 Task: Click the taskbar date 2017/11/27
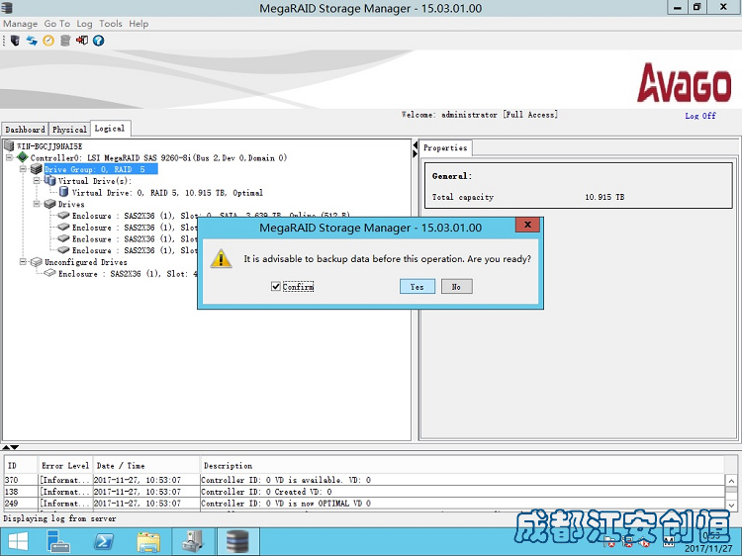[708, 548]
